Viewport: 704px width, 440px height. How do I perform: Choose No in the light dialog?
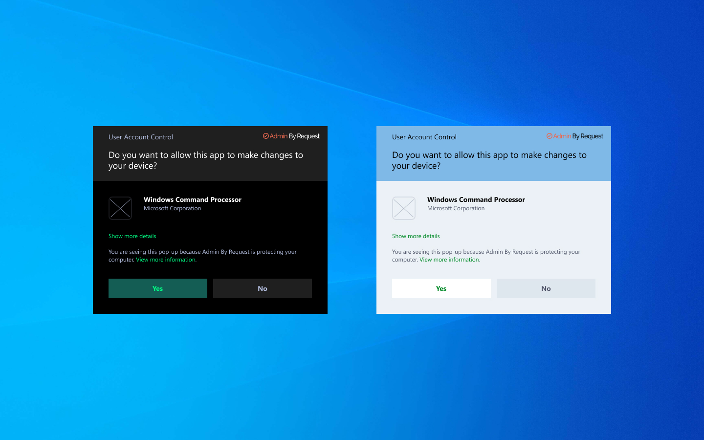coord(546,288)
